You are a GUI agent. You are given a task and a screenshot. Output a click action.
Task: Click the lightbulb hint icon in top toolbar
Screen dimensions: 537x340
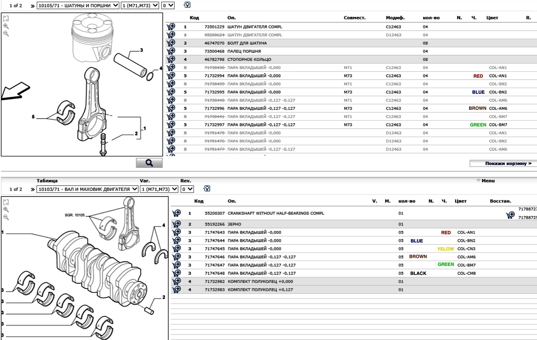[187, 5]
